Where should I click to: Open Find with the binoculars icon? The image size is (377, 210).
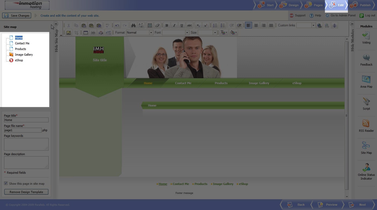click(x=133, y=25)
